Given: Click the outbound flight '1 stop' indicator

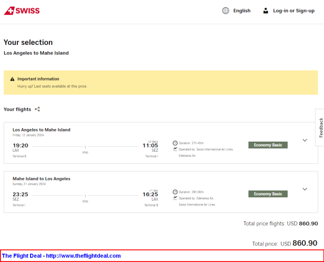Looking at the screenshot, I should [85, 149].
